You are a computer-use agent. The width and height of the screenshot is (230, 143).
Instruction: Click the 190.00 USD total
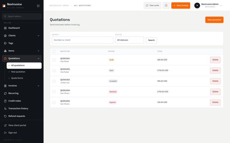tap(162, 102)
